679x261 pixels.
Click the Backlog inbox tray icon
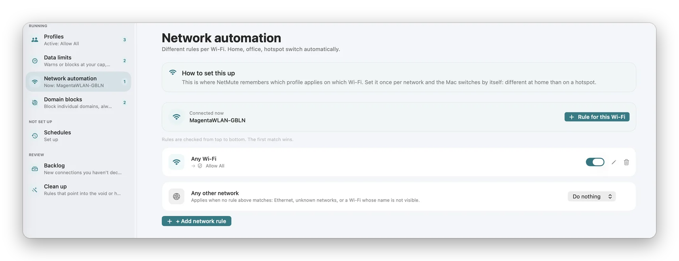(x=35, y=169)
